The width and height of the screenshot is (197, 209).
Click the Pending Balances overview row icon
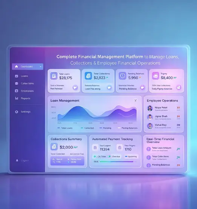[x=148, y=165]
